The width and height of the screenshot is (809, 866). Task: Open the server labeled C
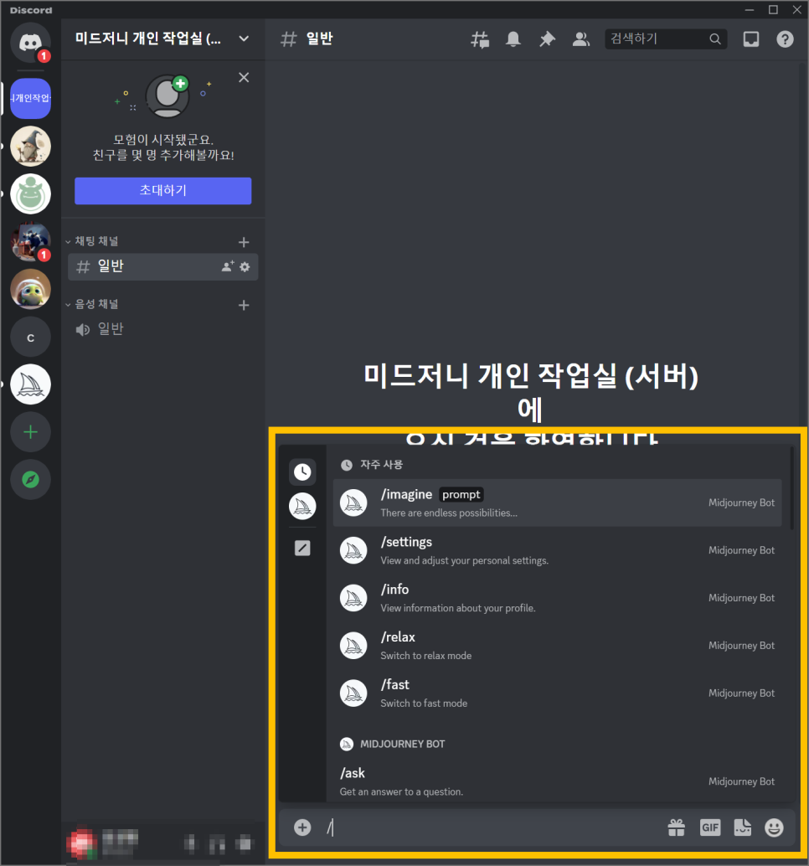pyautogui.click(x=30, y=337)
